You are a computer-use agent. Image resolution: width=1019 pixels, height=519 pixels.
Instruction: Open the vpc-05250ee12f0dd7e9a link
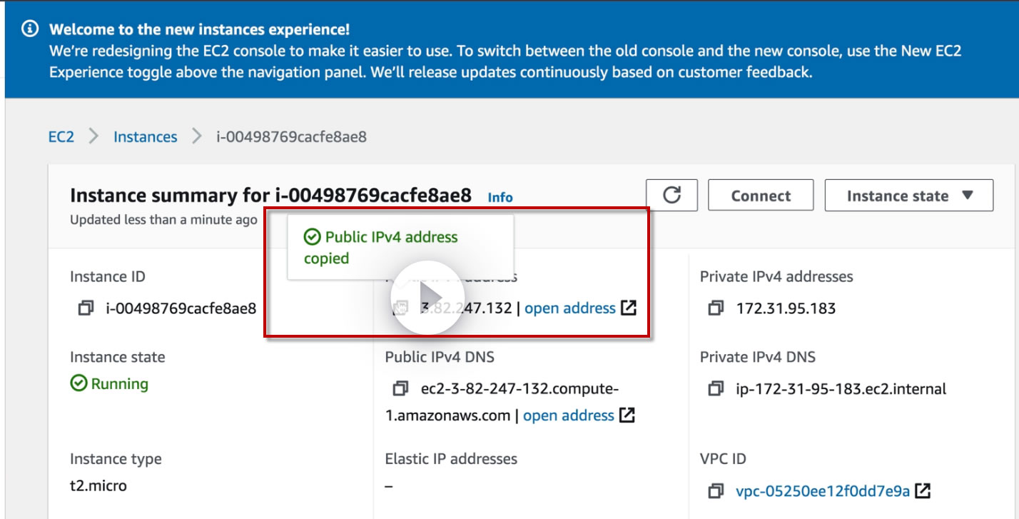822,491
